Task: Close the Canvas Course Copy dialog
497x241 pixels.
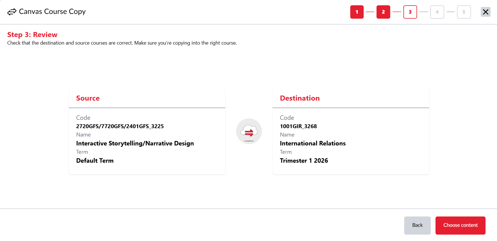Action: coord(486,12)
